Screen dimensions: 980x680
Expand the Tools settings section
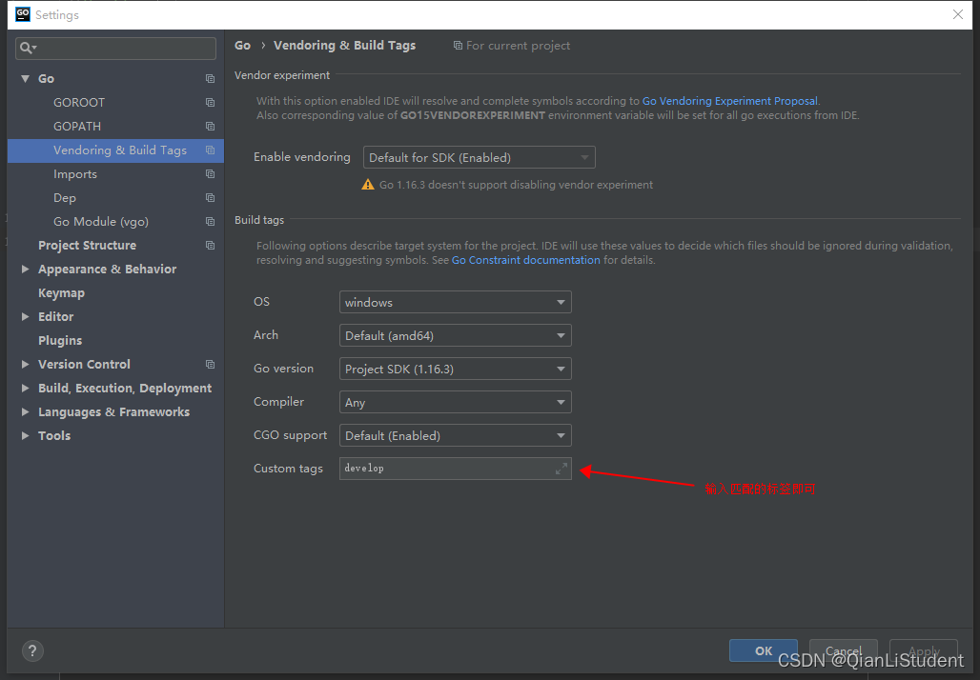pos(26,435)
